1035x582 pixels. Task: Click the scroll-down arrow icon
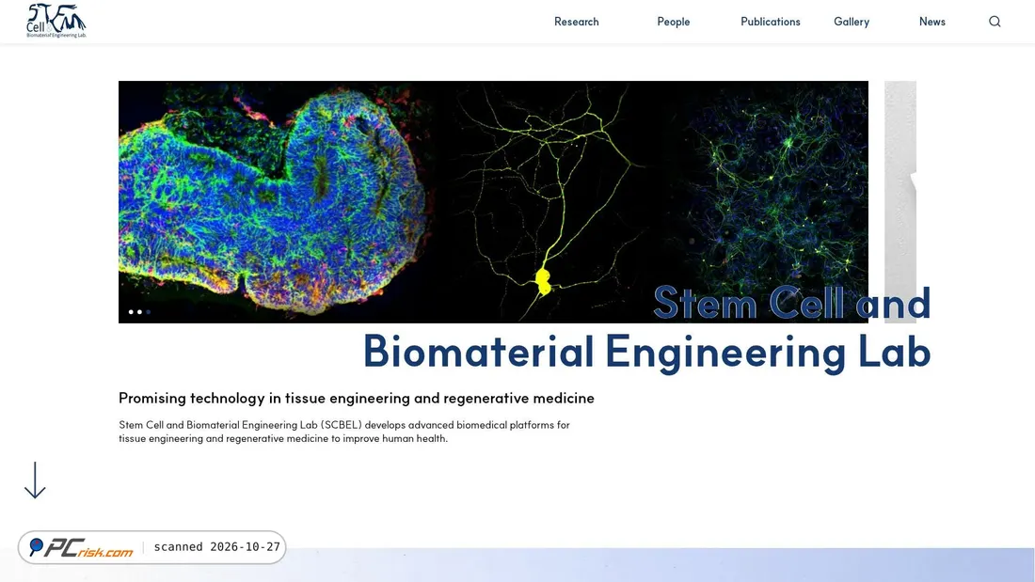pos(35,480)
